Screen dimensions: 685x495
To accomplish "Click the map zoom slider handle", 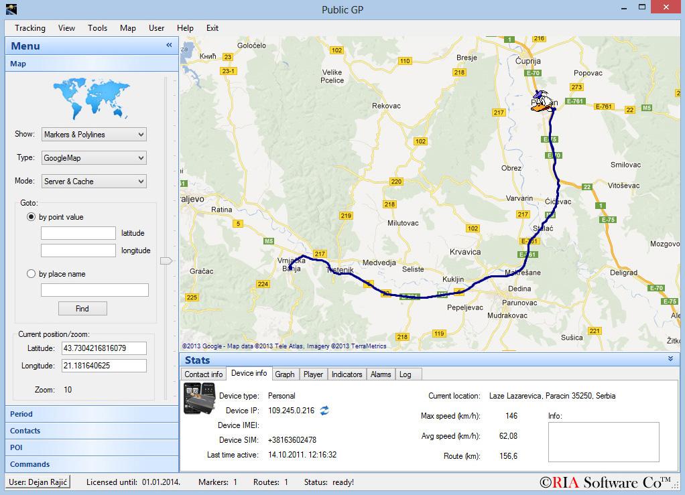I will point(166,261).
